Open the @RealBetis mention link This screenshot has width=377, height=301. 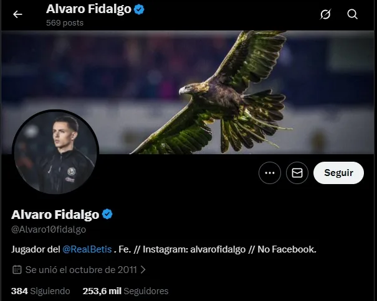(x=87, y=249)
